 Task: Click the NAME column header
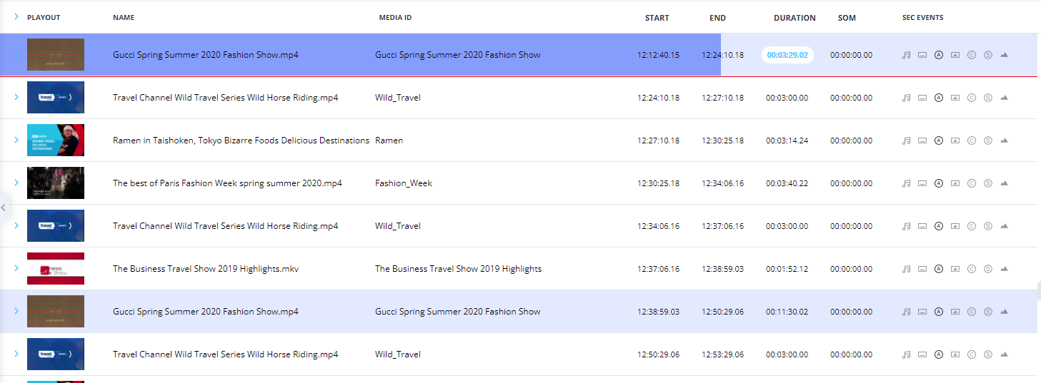(x=124, y=18)
